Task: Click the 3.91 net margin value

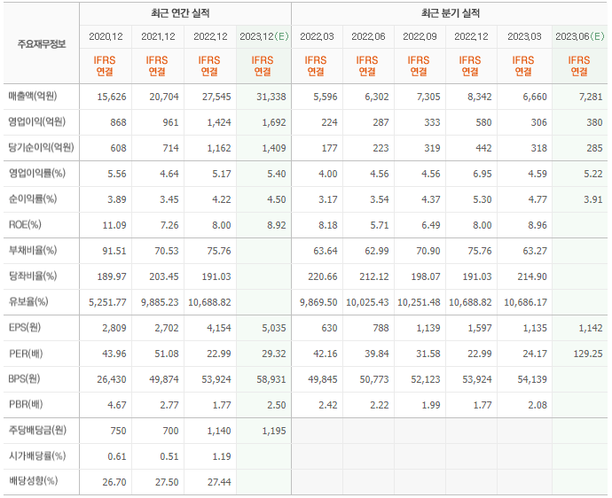Action: pyautogui.click(x=593, y=199)
